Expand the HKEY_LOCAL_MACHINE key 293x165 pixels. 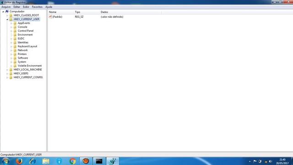pyautogui.click(x=7, y=70)
